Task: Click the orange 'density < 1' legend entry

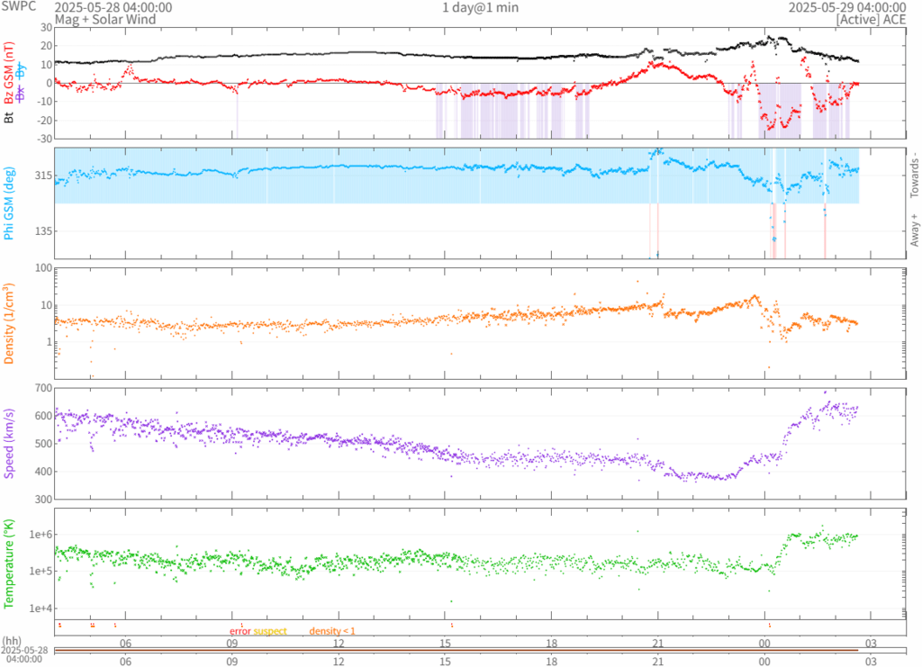Action: click(x=332, y=632)
